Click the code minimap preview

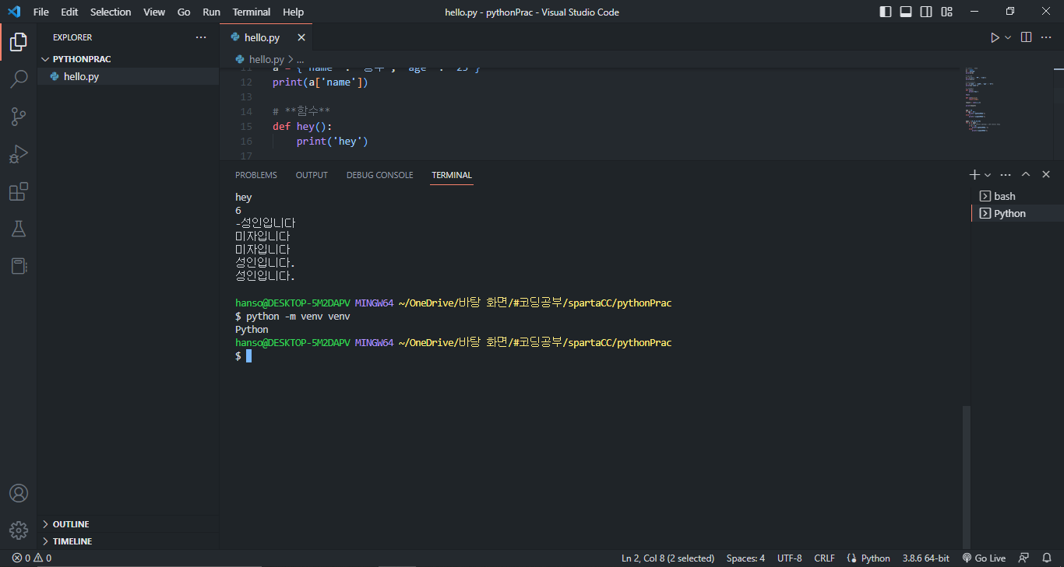[x=985, y=100]
